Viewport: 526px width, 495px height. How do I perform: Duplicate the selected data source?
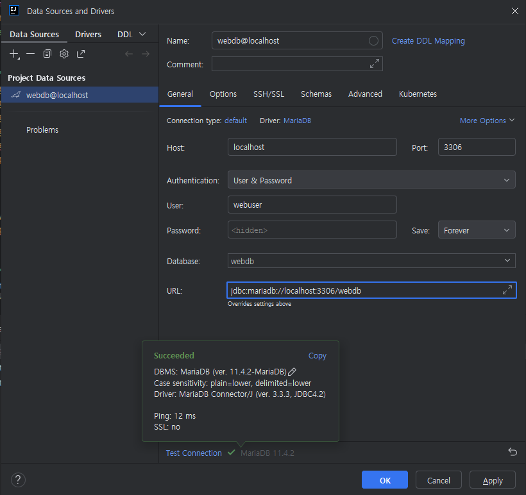(47, 54)
